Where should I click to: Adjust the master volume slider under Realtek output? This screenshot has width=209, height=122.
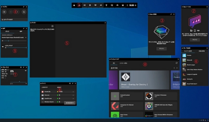[x=15, y=41]
